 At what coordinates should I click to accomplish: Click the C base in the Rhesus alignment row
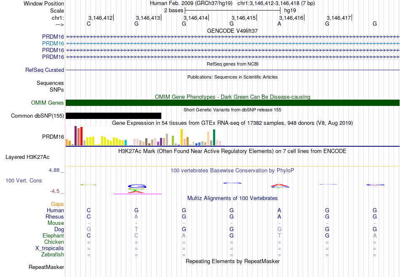coord(88,217)
